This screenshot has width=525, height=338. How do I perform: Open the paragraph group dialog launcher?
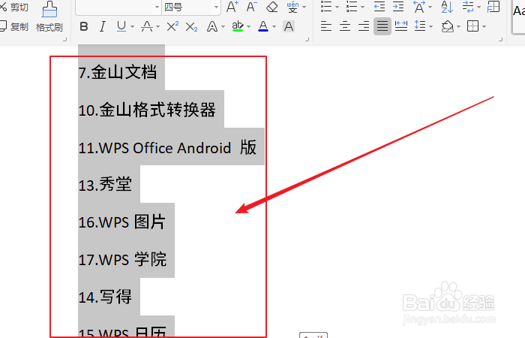pyautogui.click(x=501, y=40)
